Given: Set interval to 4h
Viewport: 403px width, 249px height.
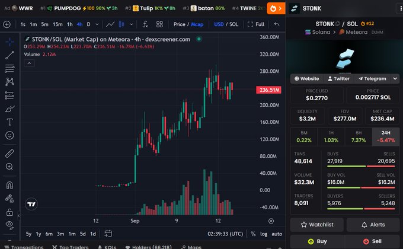Looking at the screenshot, I should click(x=79, y=24).
